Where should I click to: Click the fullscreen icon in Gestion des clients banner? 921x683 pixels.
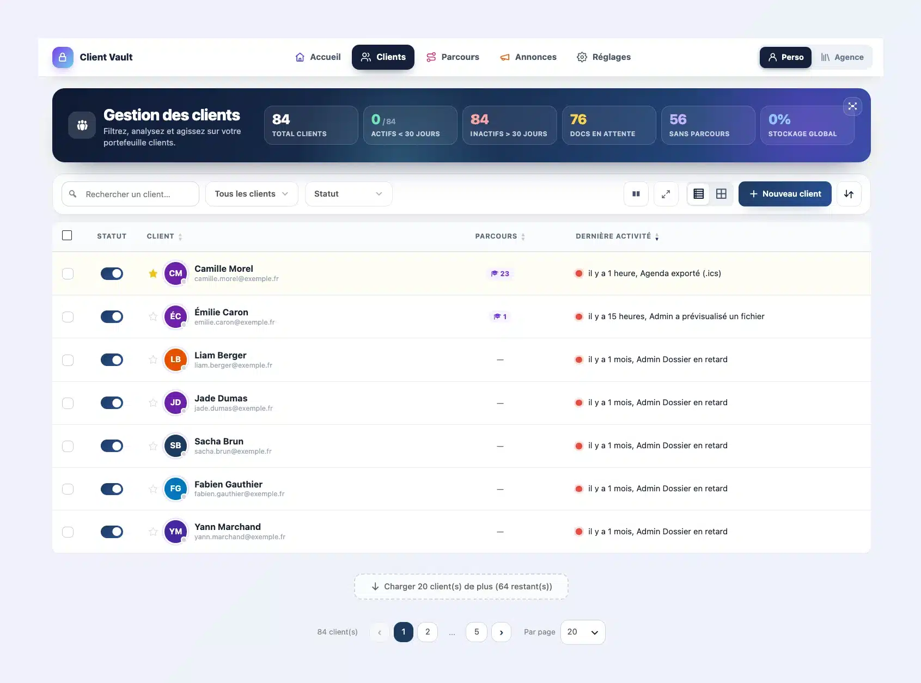pyautogui.click(x=852, y=106)
